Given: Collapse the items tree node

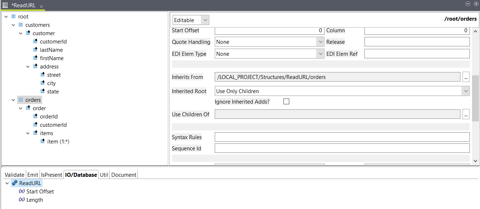Looking at the screenshot, I should (28, 133).
